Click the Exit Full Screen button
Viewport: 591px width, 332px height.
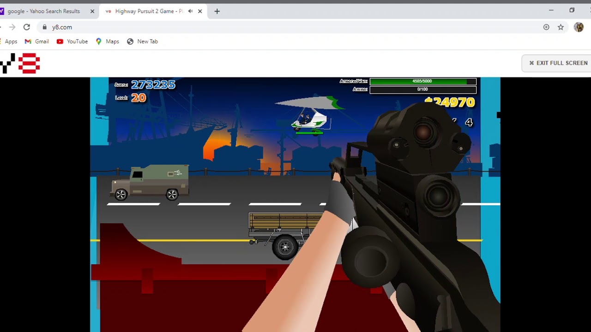point(558,63)
